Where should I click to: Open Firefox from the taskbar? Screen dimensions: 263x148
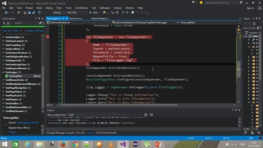tap(63, 144)
